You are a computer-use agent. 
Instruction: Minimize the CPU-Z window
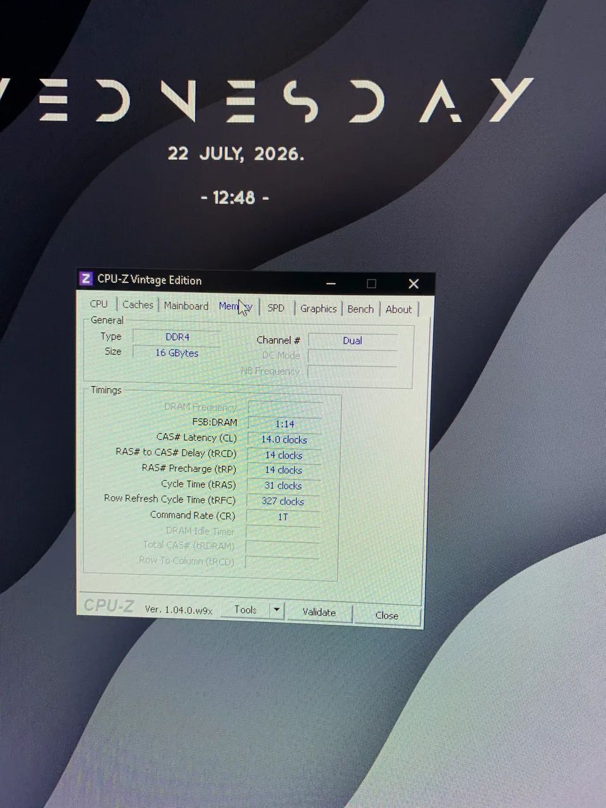coord(331,283)
